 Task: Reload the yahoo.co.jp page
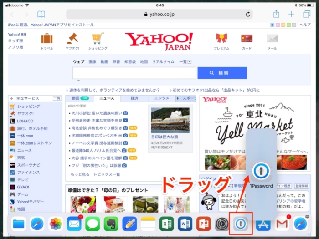pyautogui.click(x=248, y=14)
